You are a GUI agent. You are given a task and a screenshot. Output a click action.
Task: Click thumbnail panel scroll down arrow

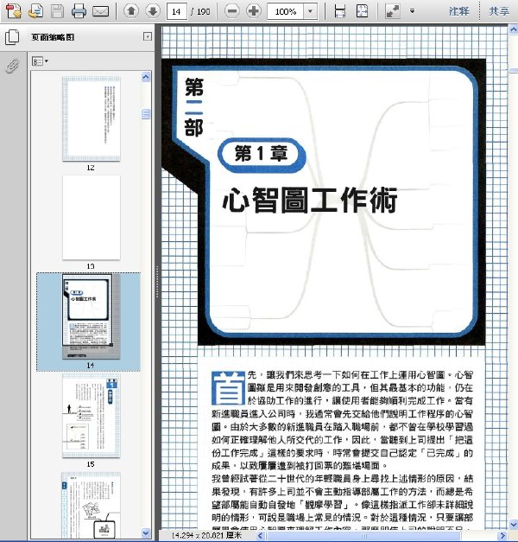coord(146,533)
